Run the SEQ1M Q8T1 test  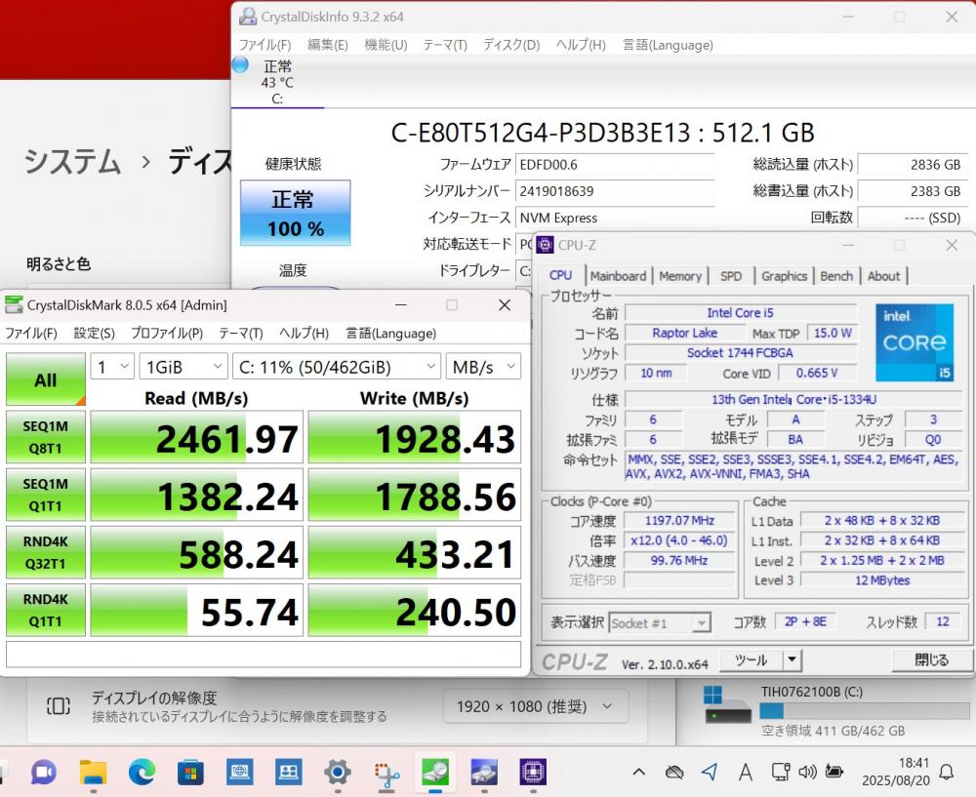[46, 437]
